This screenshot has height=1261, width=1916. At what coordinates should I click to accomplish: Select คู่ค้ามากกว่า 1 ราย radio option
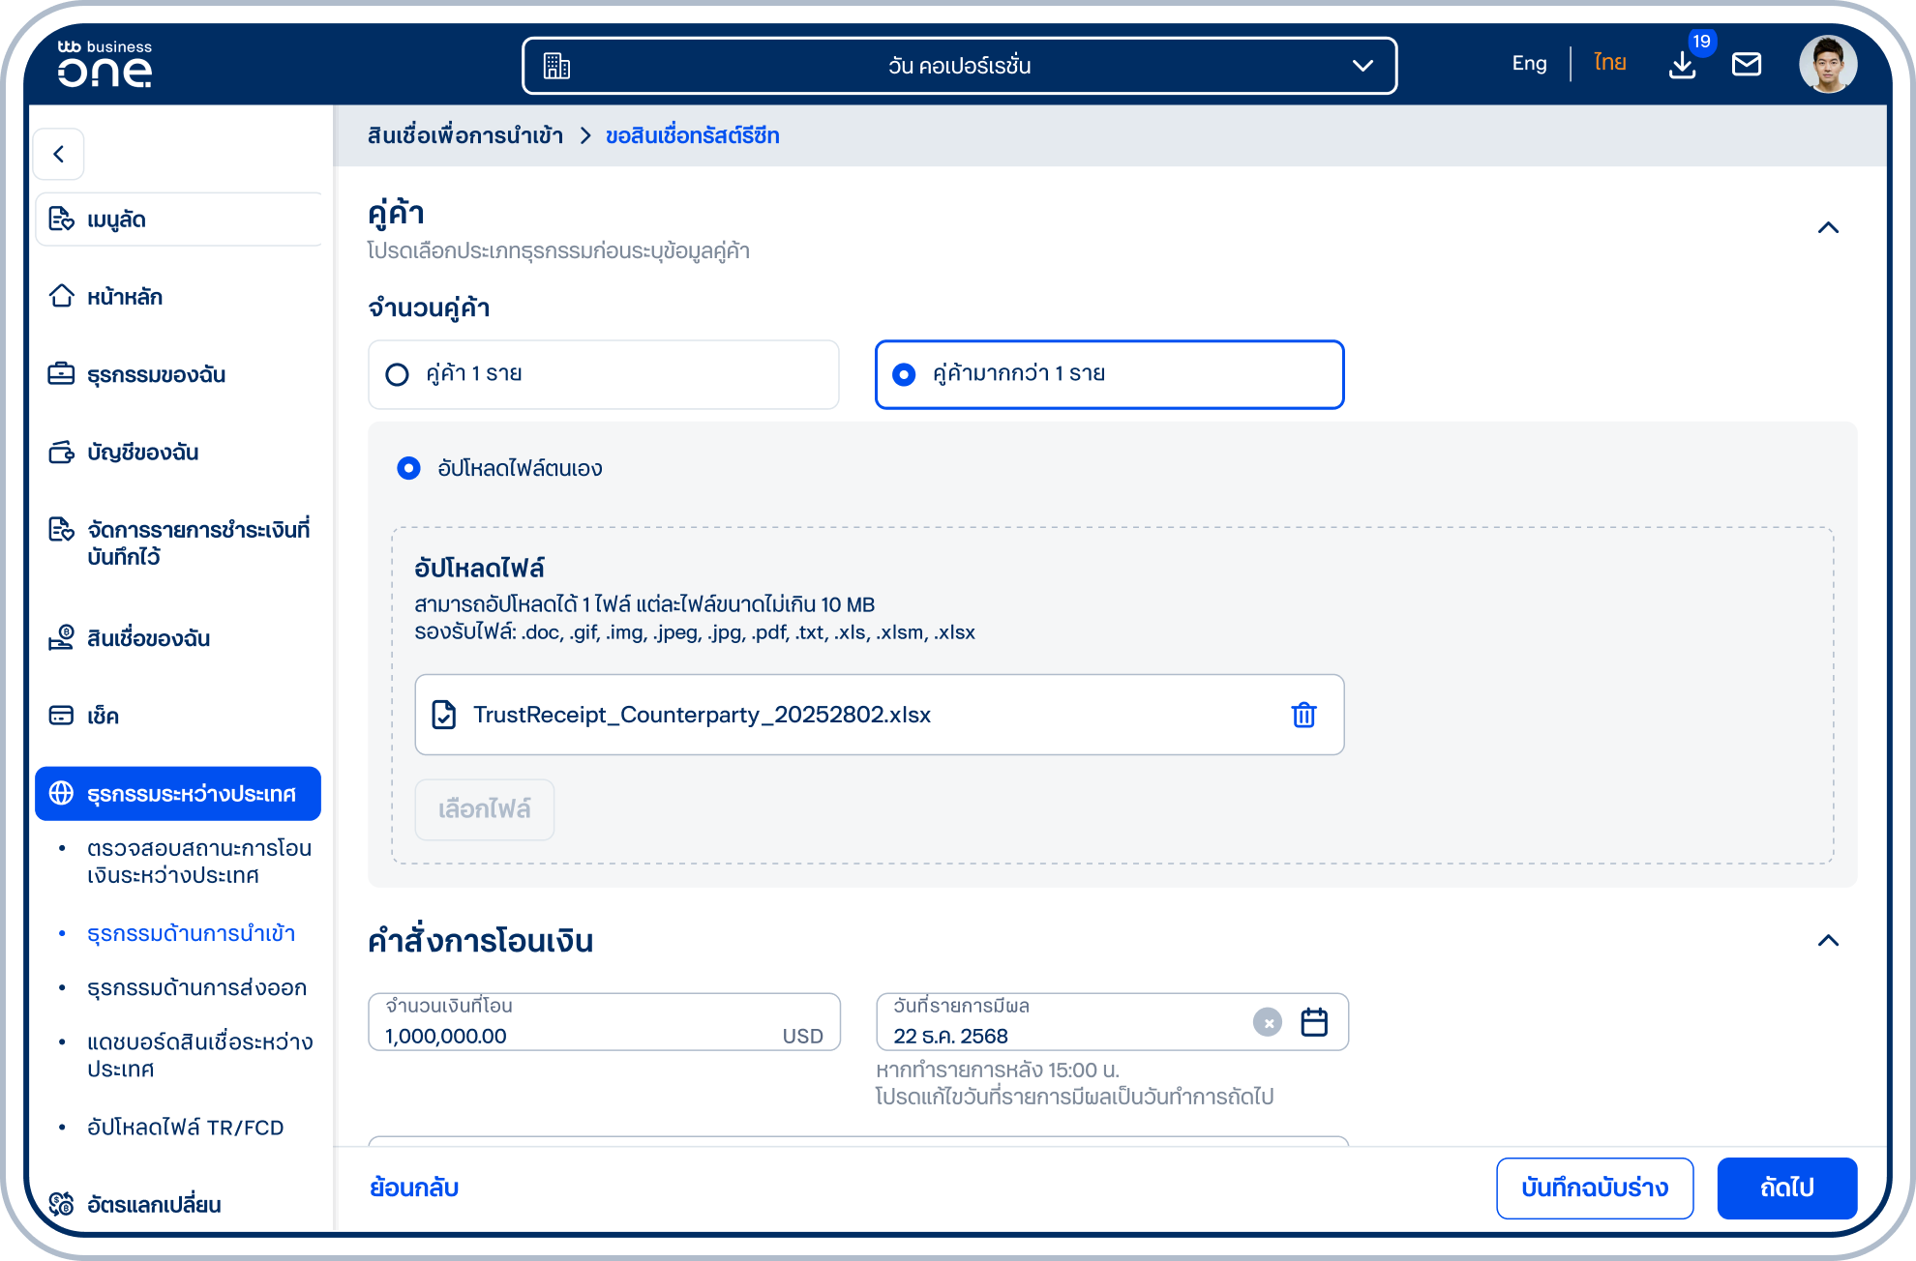[x=1109, y=374]
